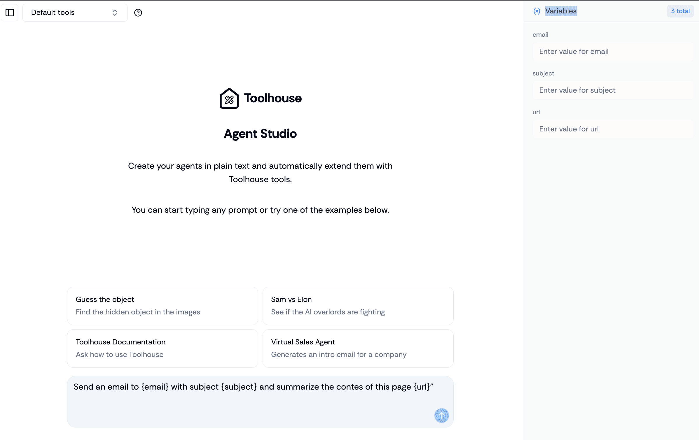
Task: Click the 3 total badge
Action: [680, 11]
